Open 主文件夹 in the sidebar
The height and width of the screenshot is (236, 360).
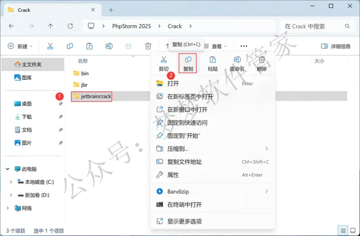(x=33, y=65)
